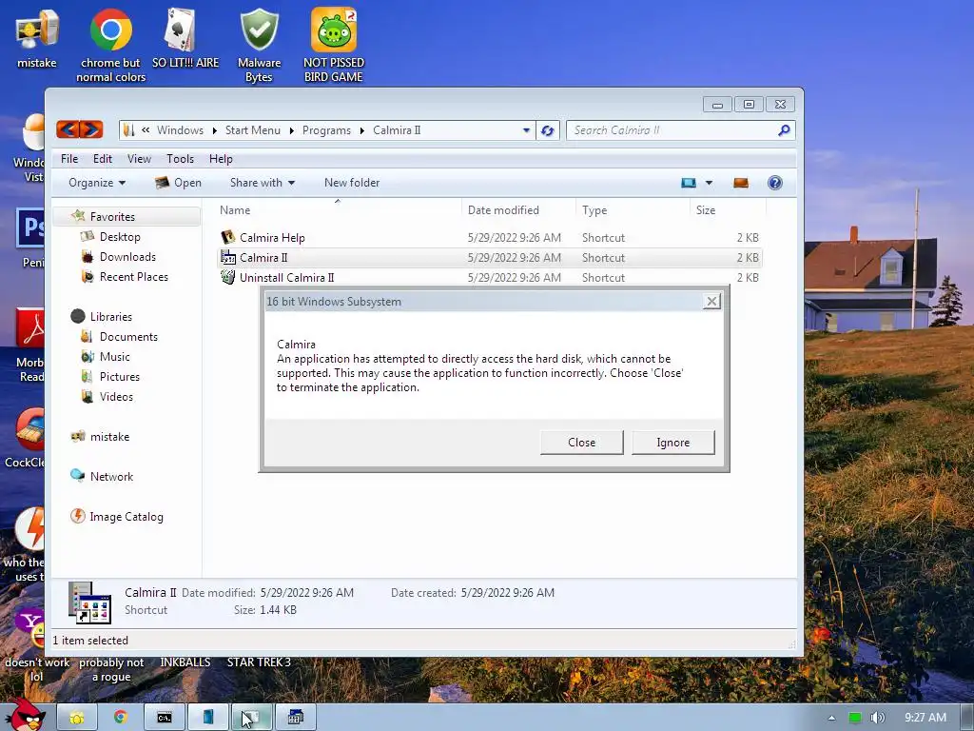Expand the Share with dropdown

coord(263,182)
